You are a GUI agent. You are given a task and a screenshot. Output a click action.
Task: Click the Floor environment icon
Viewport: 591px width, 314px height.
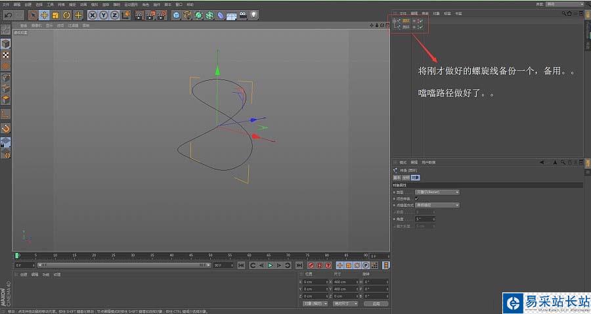coord(231,16)
